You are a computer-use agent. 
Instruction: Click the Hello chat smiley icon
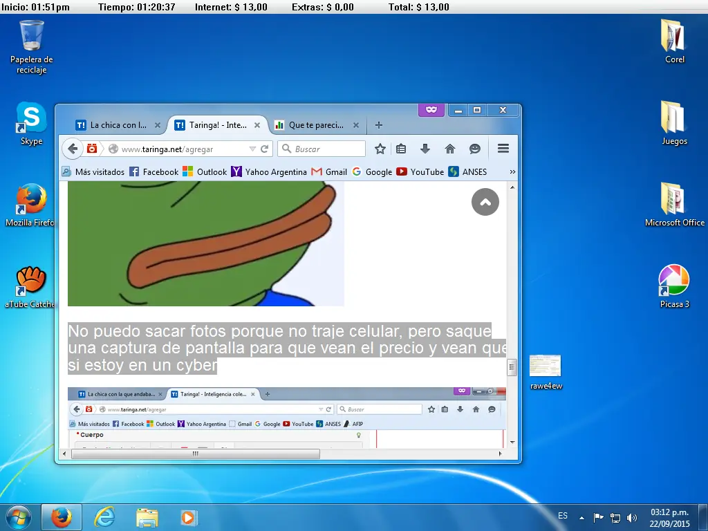click(x=474, y=149)
